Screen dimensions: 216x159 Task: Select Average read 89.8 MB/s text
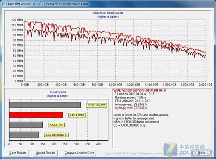click(131, 104)
